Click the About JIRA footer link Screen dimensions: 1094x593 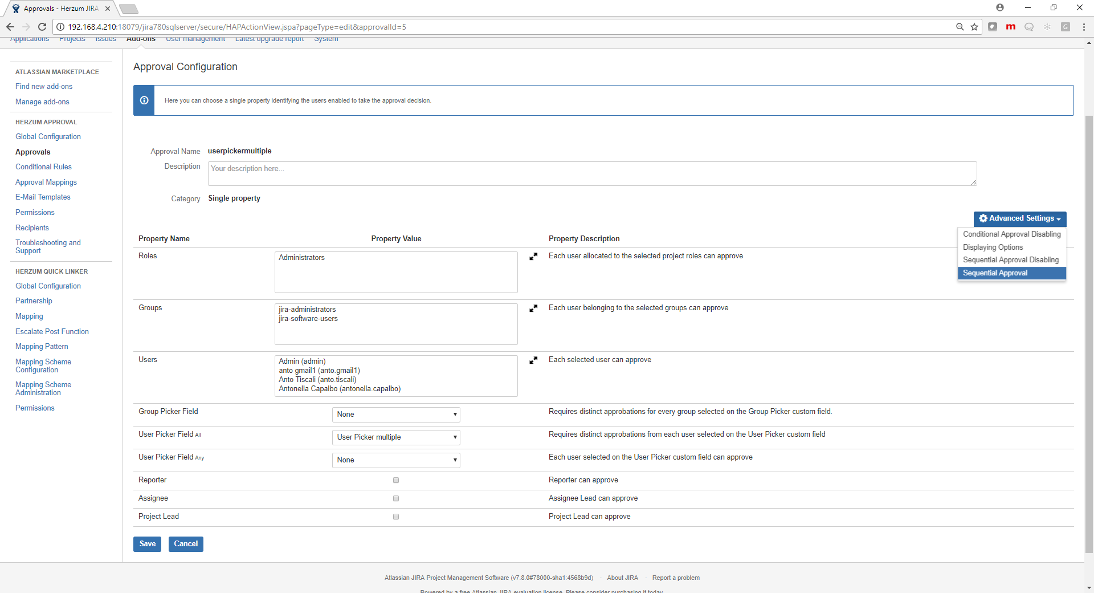(622, 578)
